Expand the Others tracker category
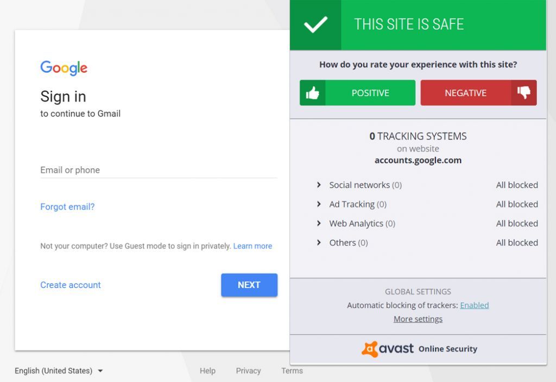 319,242
